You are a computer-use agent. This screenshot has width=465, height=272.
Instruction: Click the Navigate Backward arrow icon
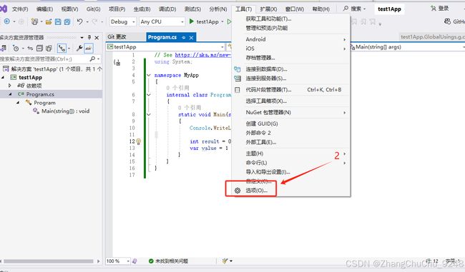[7, 21]
